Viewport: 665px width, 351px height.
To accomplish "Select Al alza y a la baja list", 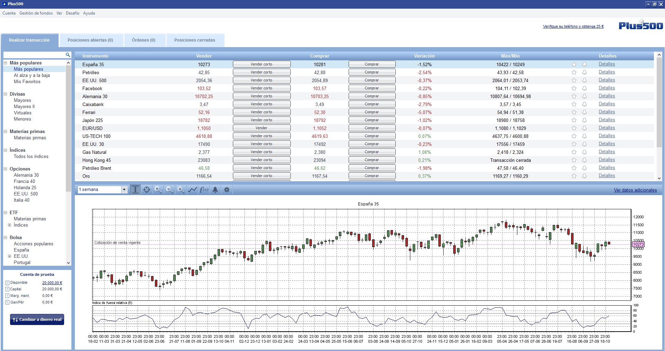I will tap(32, 75).
